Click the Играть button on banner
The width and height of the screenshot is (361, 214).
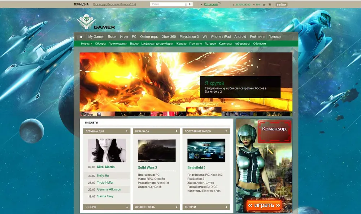pyautogui.click(x=264, y=205)
